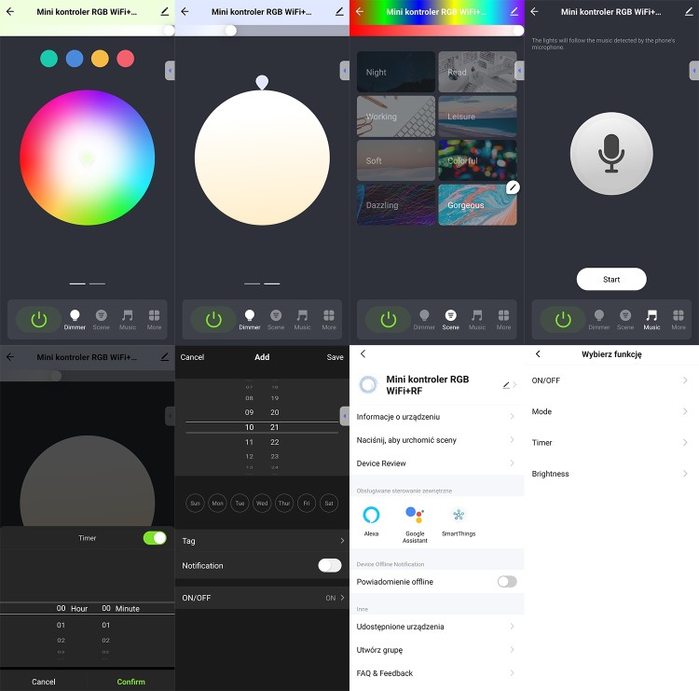This screenshot has height=691, width=699.
Task: Open ON/OFF setting showing ON value
Action: pos(262,598)
